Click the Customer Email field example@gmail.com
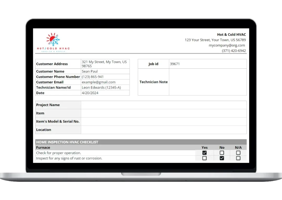The height and width of the screenshot is (200, 282). click(x=105, y=82)
